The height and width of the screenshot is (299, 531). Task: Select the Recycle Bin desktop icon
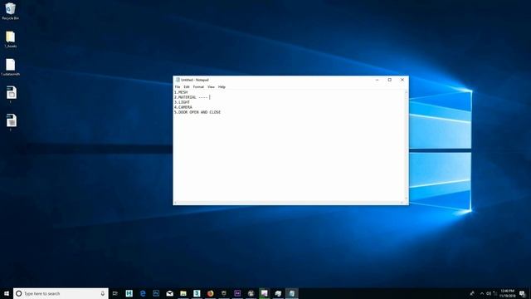tap(11, 11)
